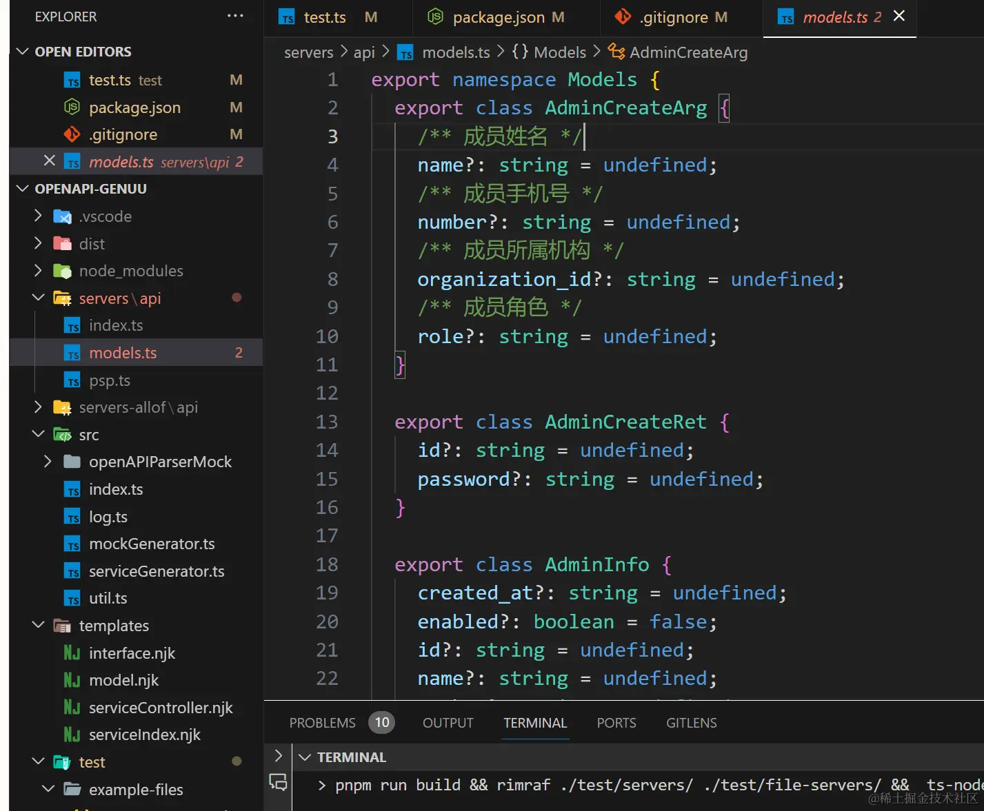This screenshot has height=811, width=984.
Task: Click the servers-allof\api folder icon
Action: (x=63, y=407)
